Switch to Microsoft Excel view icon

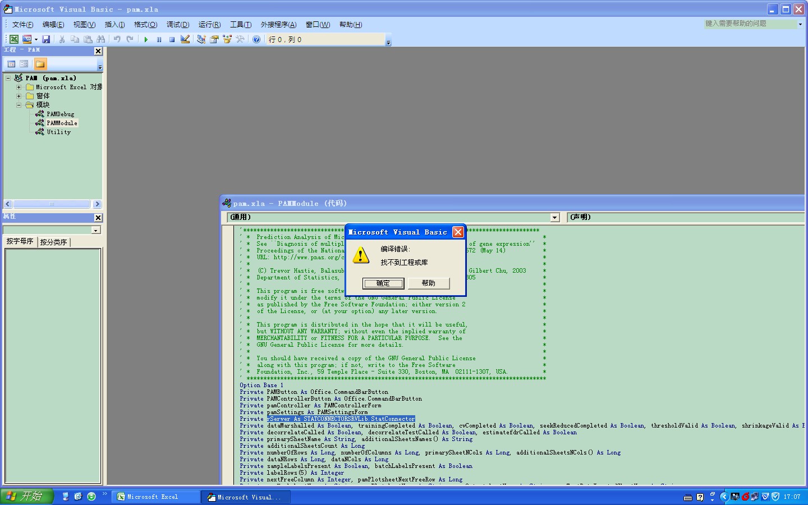point(13,39)
